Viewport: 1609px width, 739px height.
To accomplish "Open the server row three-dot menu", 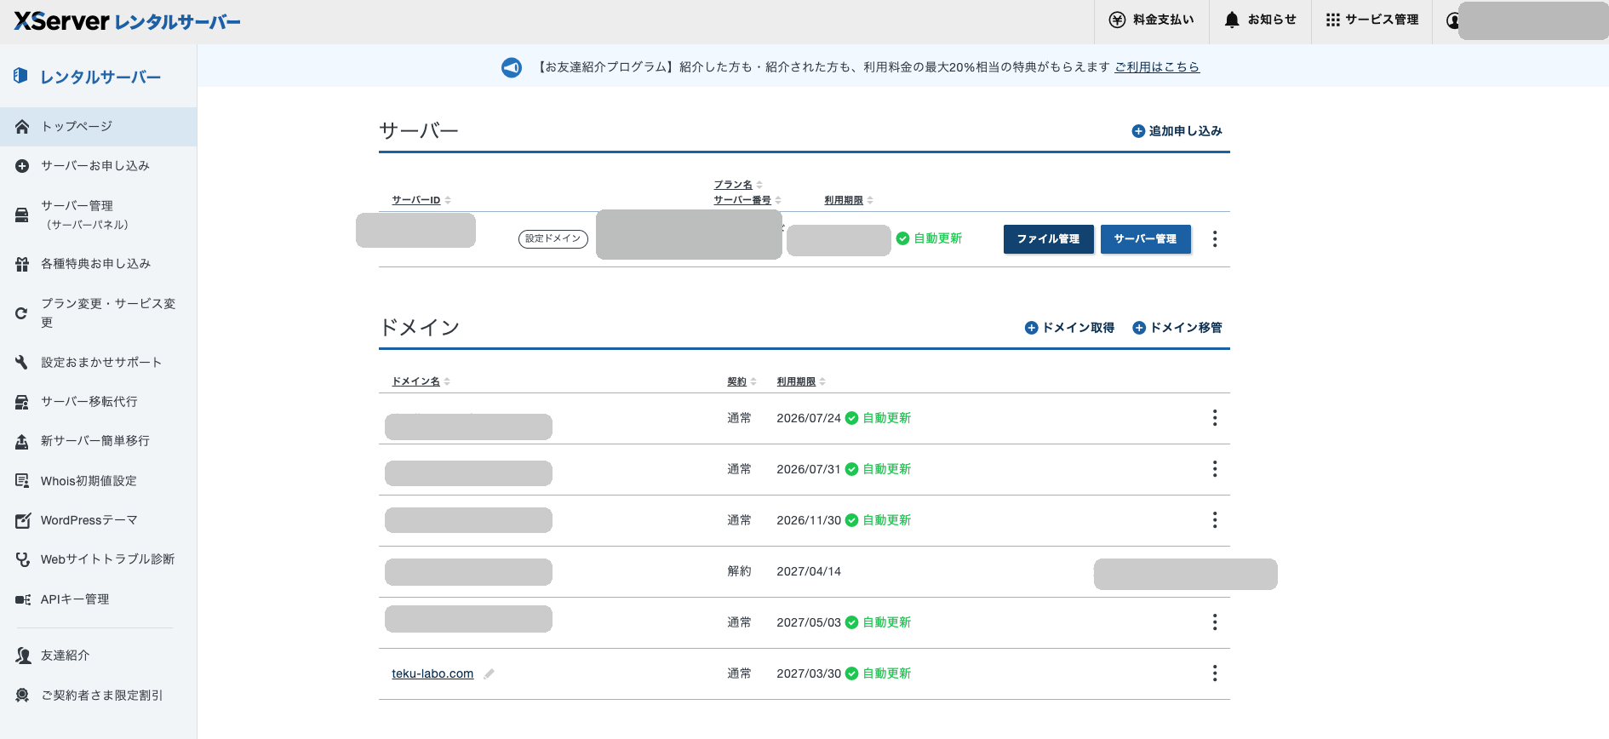I will pyautogui.click(x=1215, y=239).
